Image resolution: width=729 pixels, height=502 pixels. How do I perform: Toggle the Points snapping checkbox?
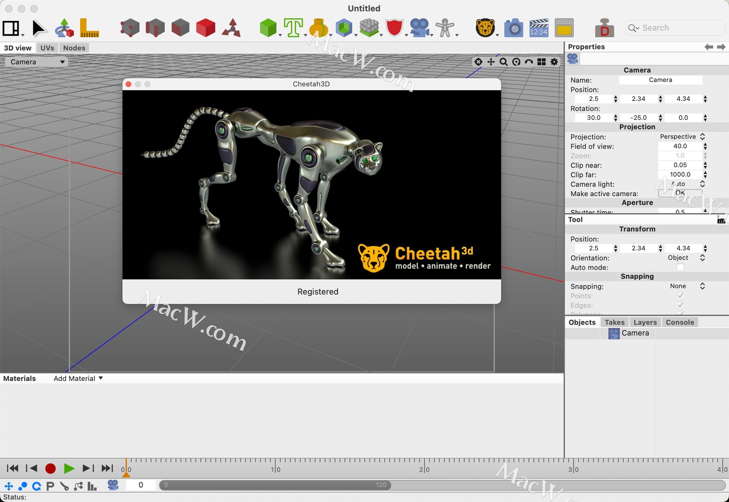point(680,296)
